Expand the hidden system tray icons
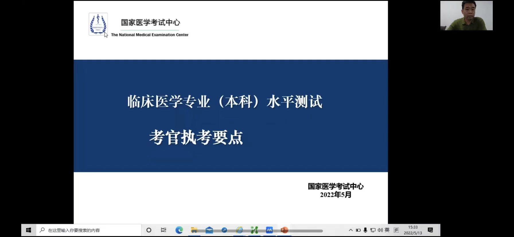The image size is (514, 237). (x=351, y=230)
